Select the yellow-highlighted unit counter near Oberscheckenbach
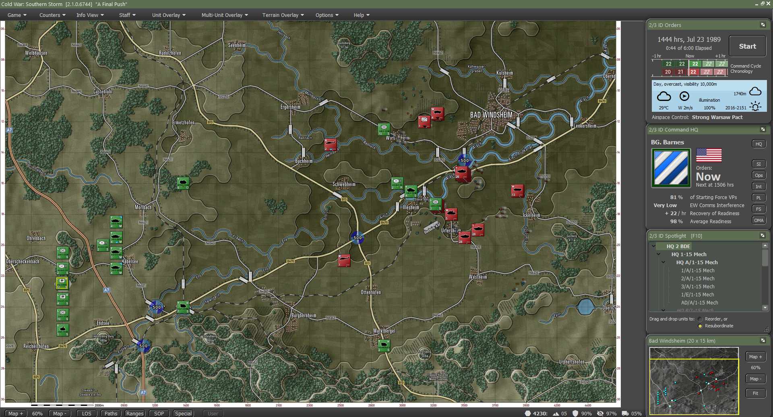The image size is (773, 417). (62, 283)
